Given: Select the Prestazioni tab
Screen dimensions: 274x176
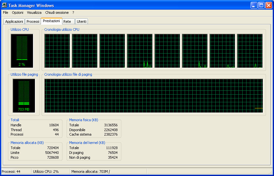Looking at the screenshot, I should tap(51, 21).
